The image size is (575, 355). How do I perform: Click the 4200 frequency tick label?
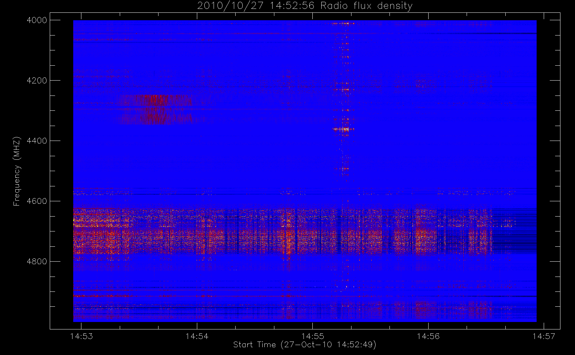click(37, 81)
